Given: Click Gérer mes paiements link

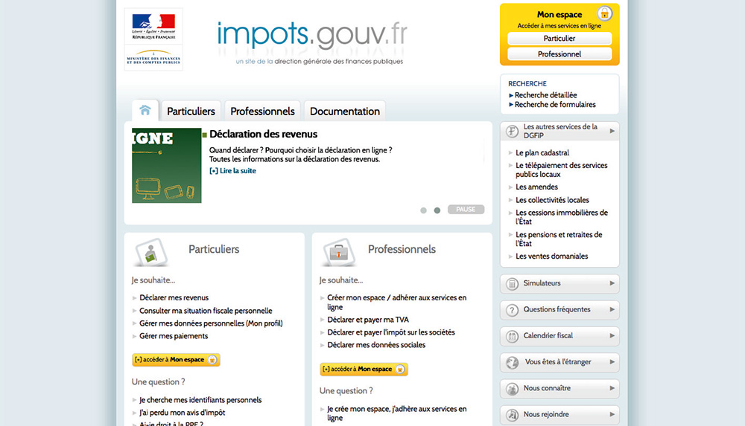Looking at the screenshot, I should (x=174, y=336).
